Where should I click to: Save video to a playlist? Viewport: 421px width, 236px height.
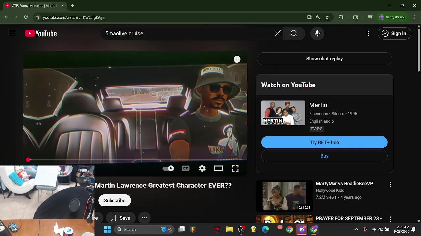(121, 218)
